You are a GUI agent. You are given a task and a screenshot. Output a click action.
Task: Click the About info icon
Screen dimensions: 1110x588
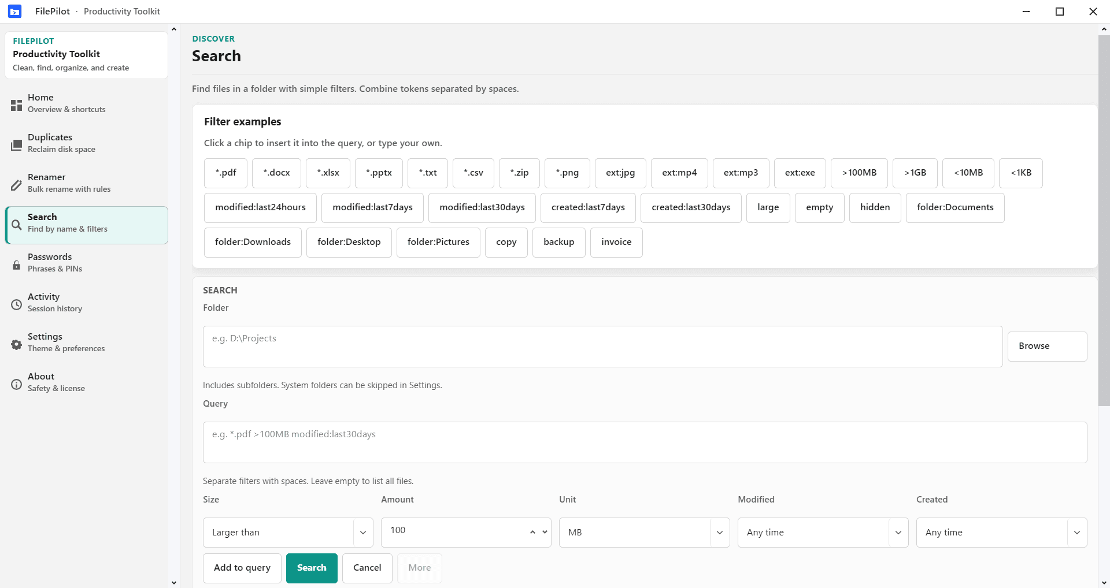point(16,384)
